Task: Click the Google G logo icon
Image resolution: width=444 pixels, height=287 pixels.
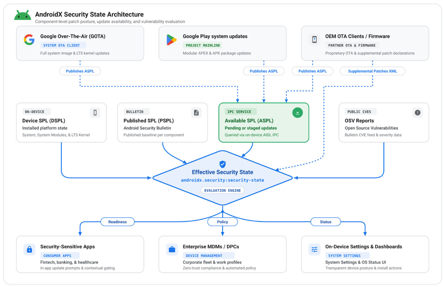Action: (29, 39)
